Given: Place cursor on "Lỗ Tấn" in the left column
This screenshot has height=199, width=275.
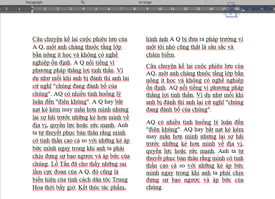Looking at the screenshot, I should (x=61, y=164).
